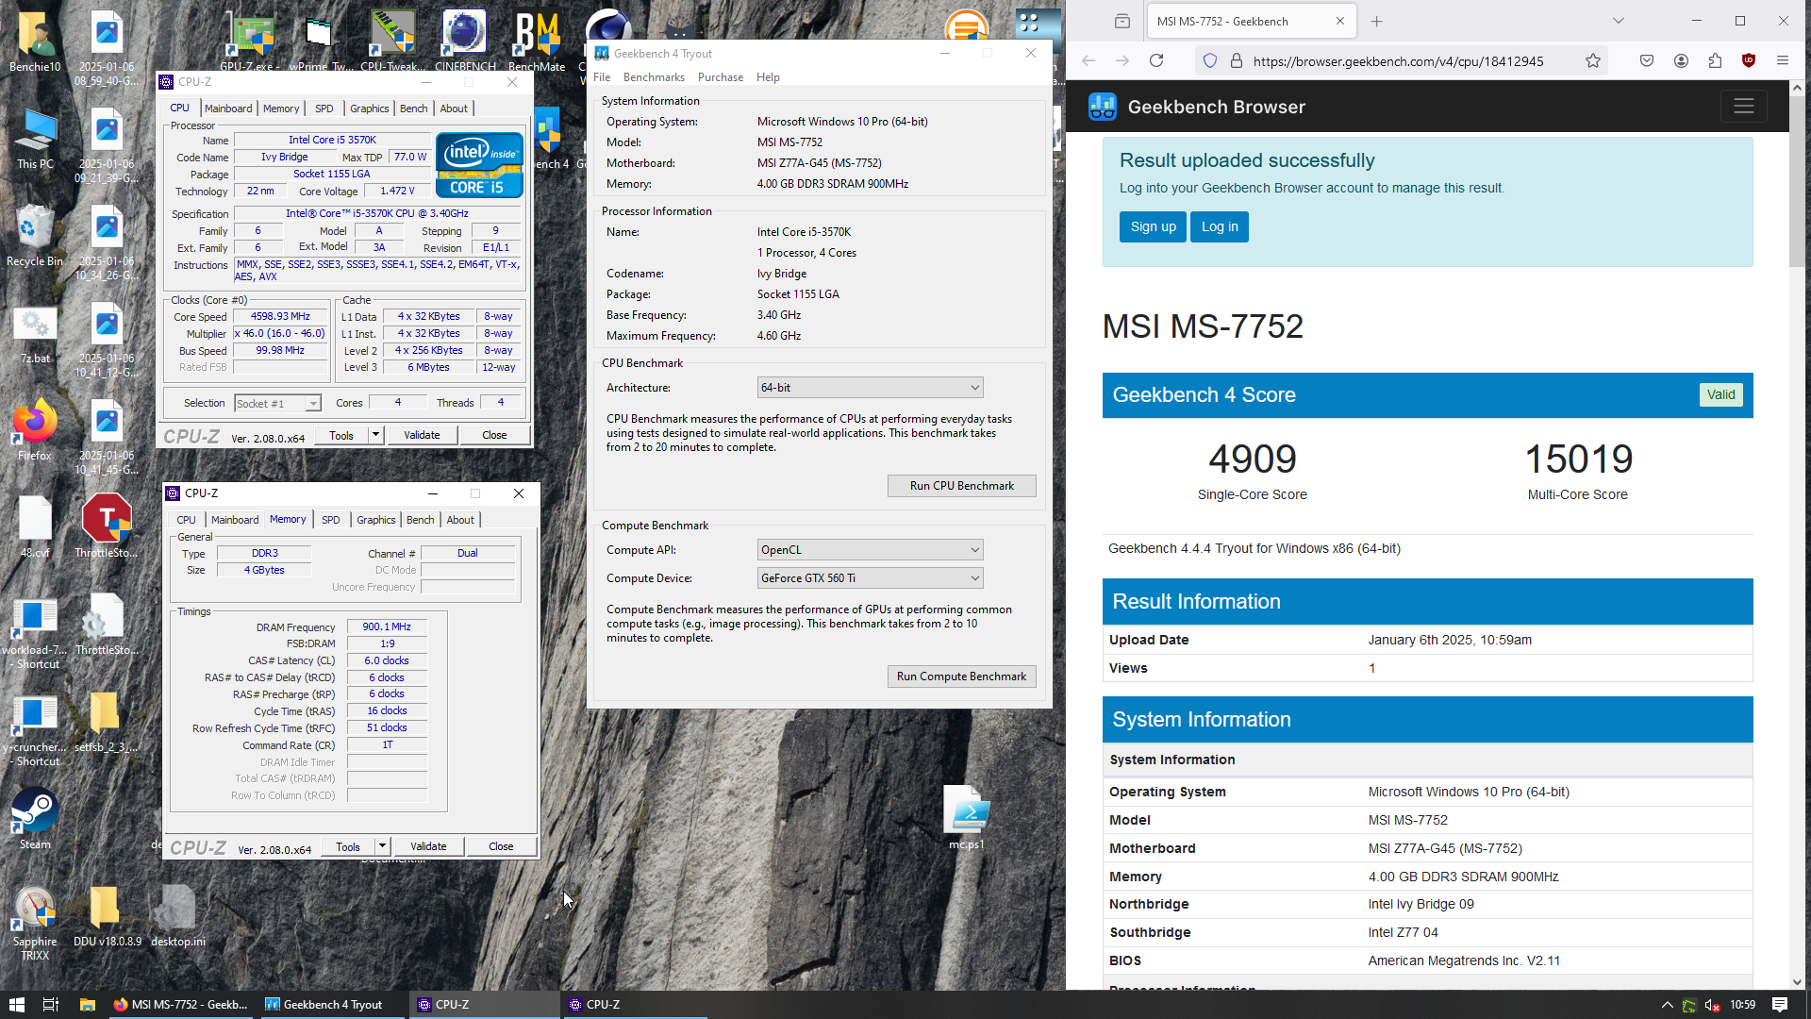
Task: Click the 900.1 MHz DRAM frequency value
Action: (387, 626)
